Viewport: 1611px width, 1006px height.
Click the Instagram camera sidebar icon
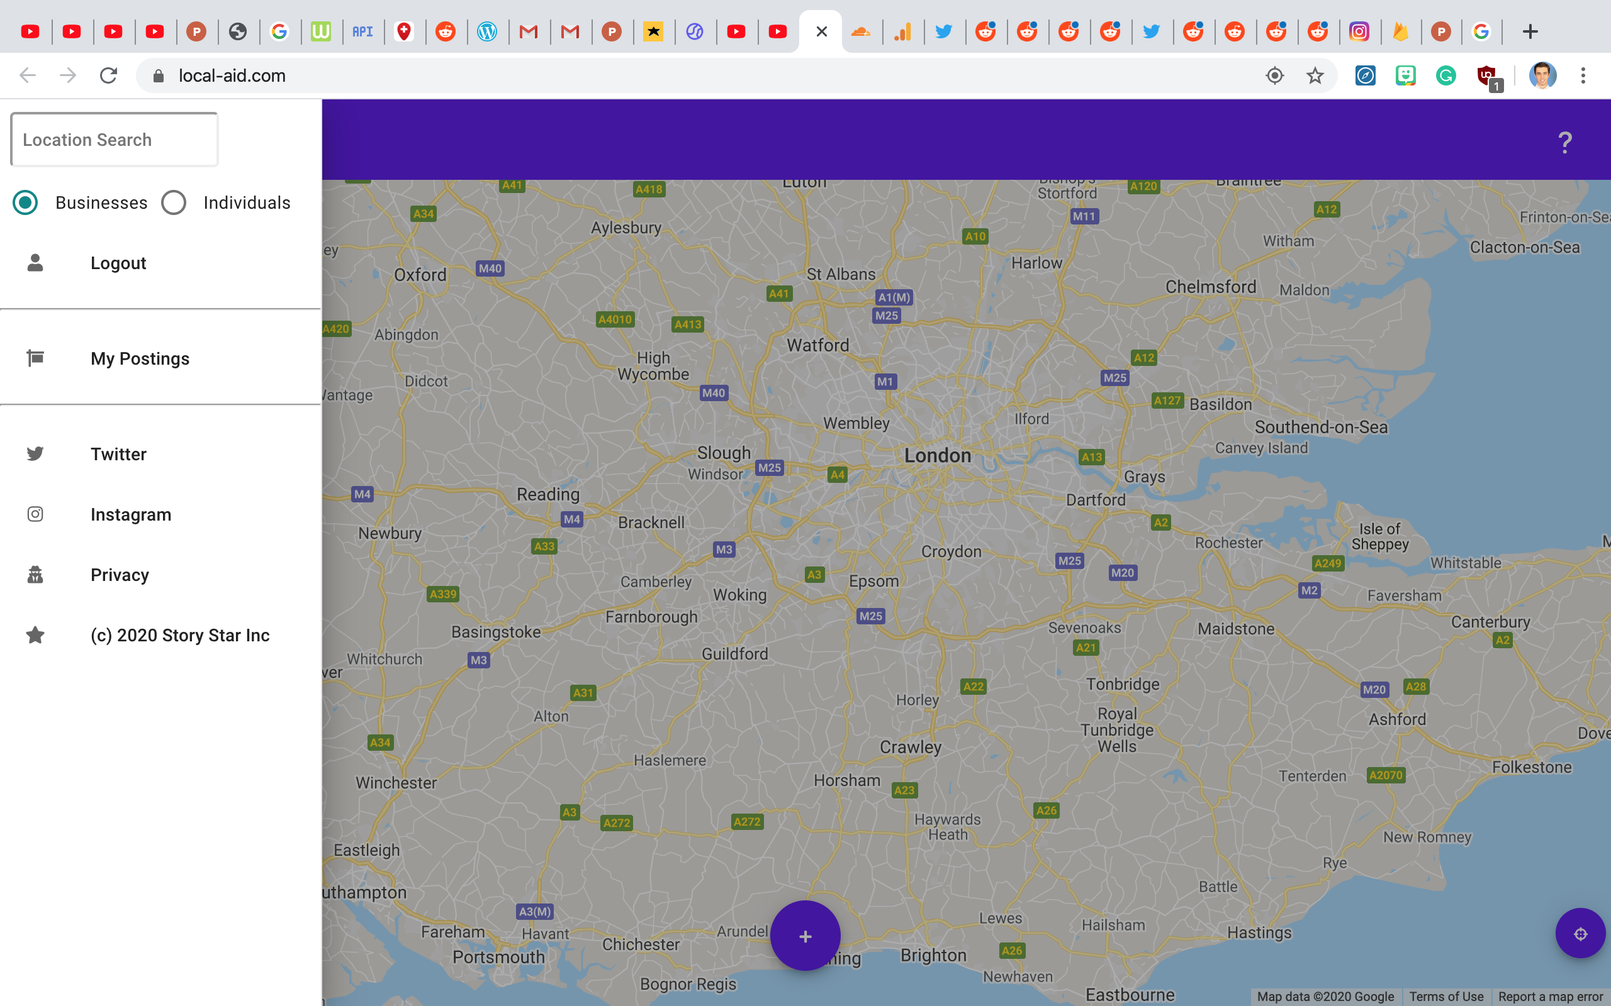pyautogui.click(x=35, y=514)
